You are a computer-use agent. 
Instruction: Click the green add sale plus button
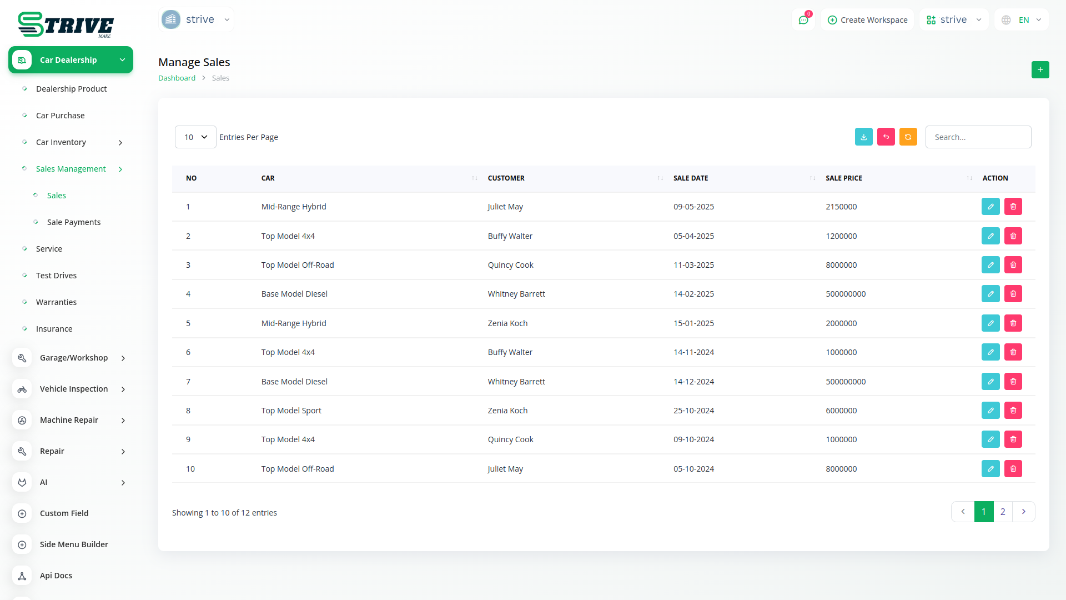(1040, 70)
